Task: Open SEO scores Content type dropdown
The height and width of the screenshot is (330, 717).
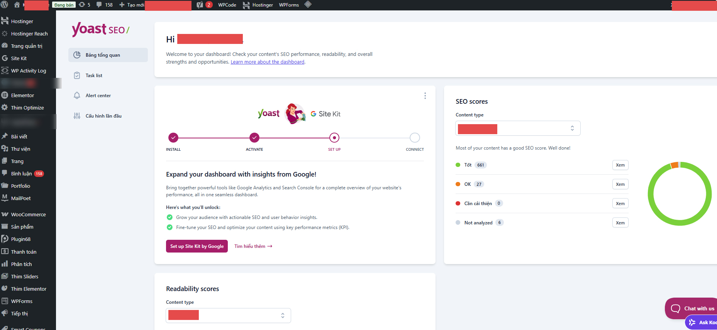Action: [x=518, y=128]
